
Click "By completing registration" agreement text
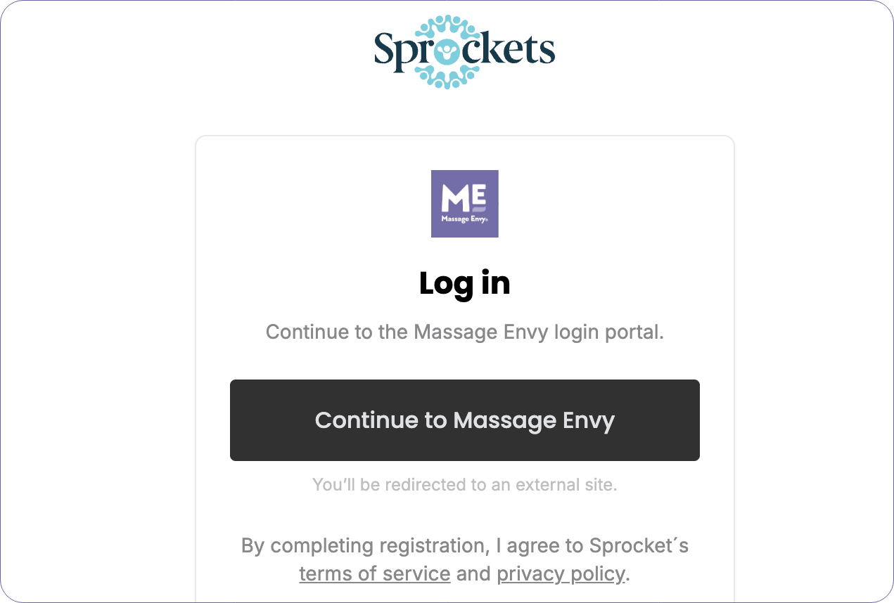pos(363,546)
